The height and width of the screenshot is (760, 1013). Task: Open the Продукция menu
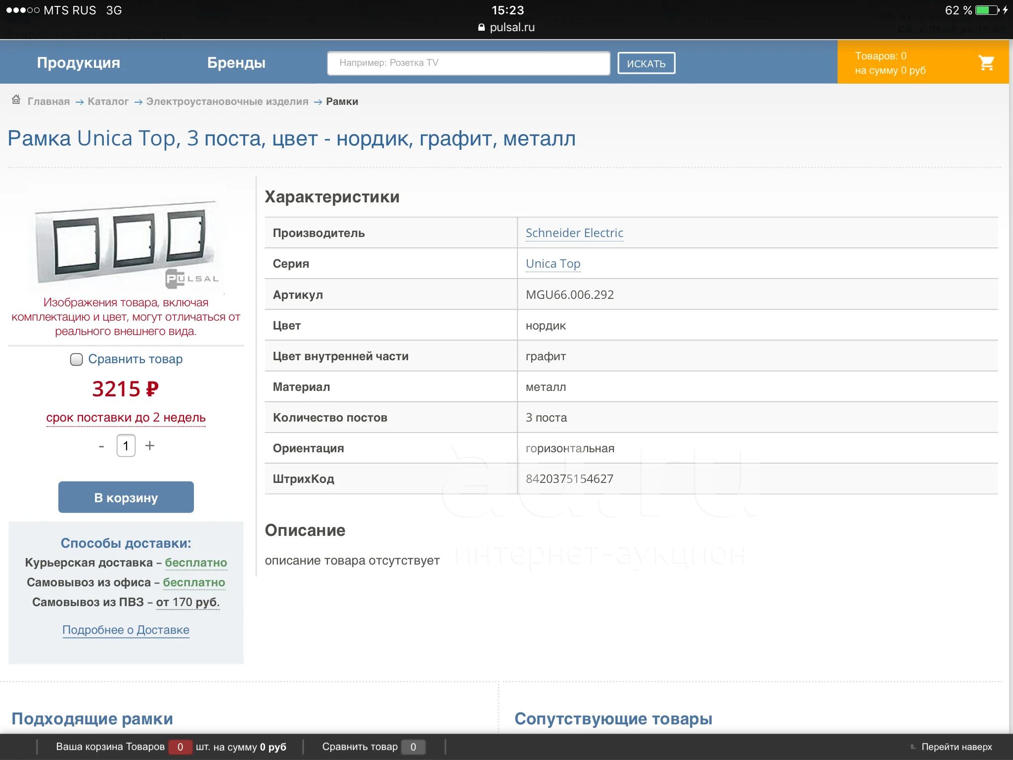point(79,63)
